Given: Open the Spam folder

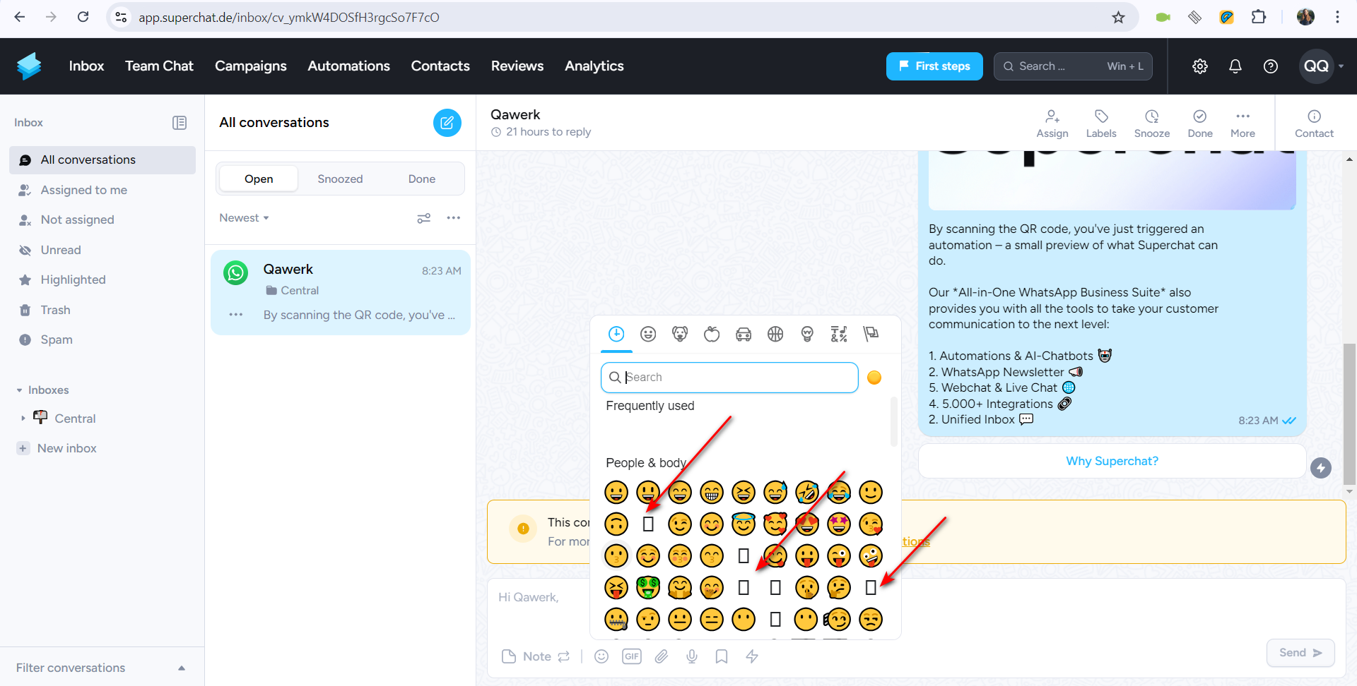Looking at the screenshot, I should pyautogui.click(x=102, y=339).
